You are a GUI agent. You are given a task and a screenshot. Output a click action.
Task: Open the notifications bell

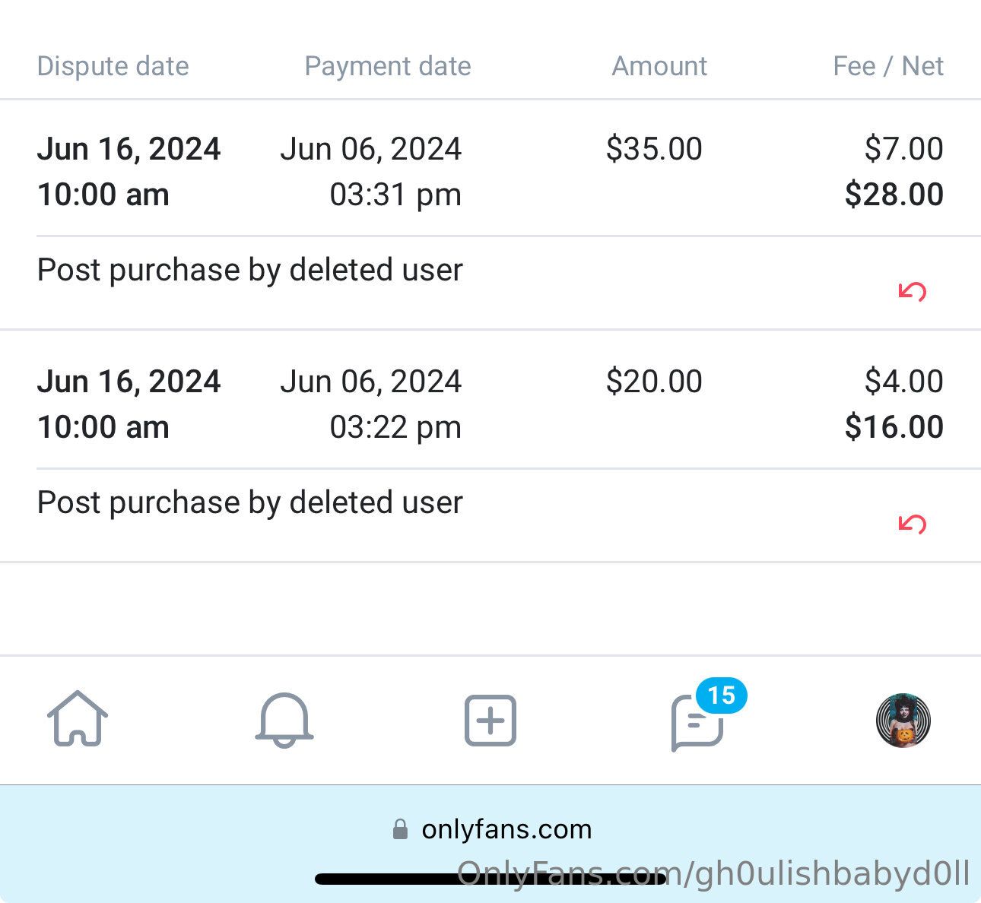[x=284, y=719]
